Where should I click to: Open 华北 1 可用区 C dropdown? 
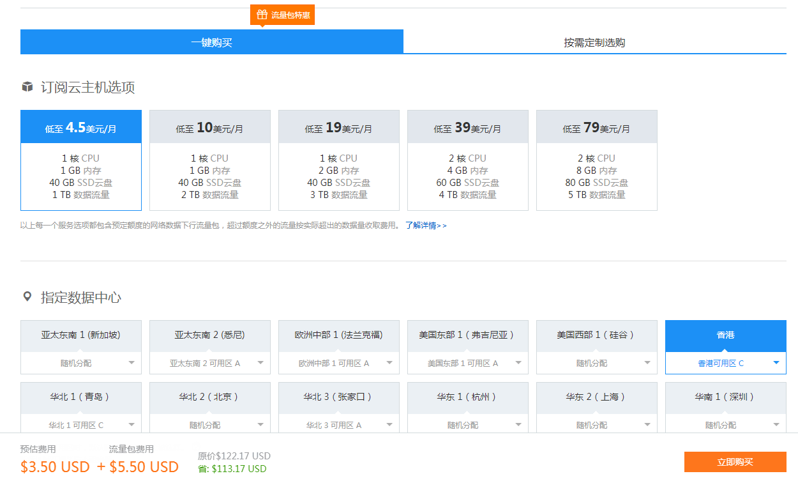(81, 424)
